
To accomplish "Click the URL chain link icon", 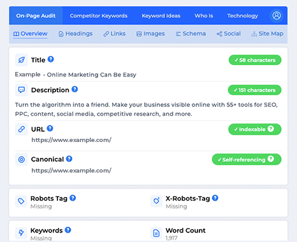I will pos(22,129).
